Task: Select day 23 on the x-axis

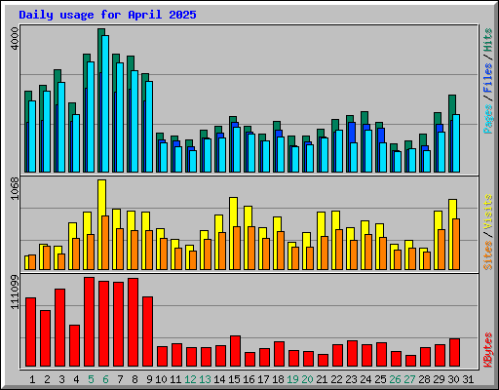Action: pyautogui.click(x=351, y=379)
